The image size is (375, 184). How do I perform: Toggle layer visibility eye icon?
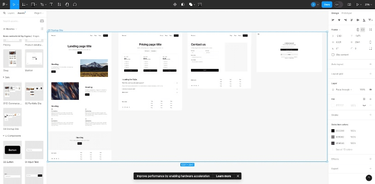click(x=370, y=90)
